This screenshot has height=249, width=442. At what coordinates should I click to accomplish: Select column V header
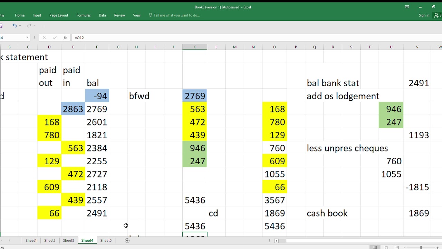(417, 47)
